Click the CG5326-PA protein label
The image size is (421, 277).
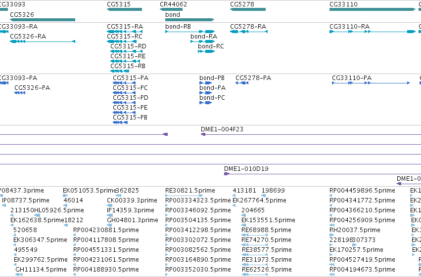32,88
